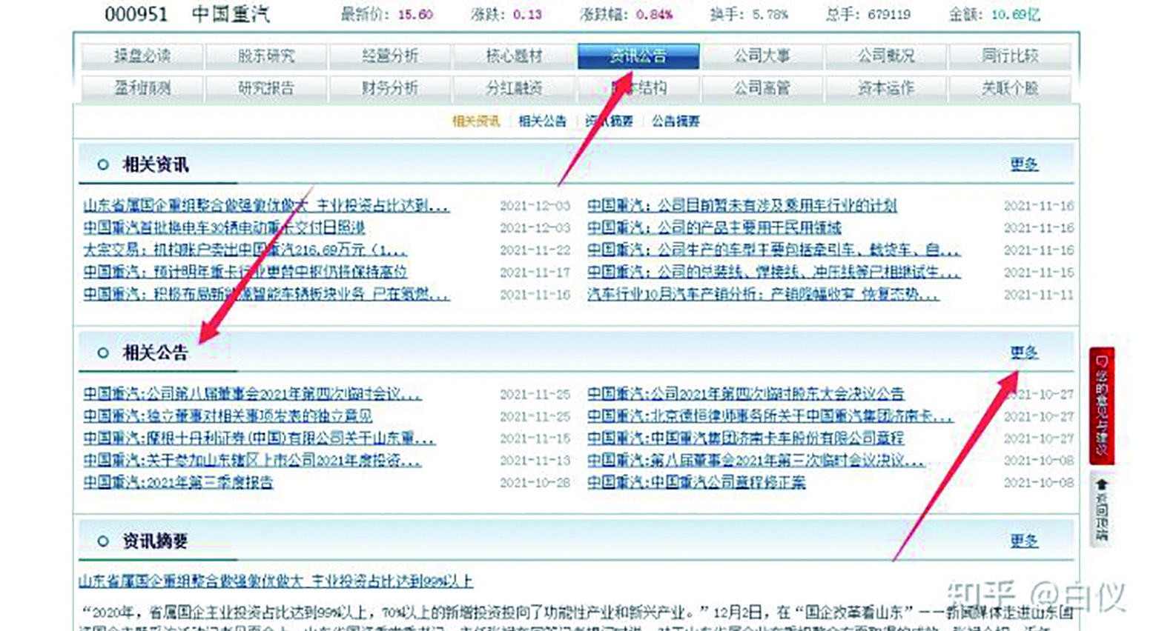Select the 研究报告 tab

[267, 87]
